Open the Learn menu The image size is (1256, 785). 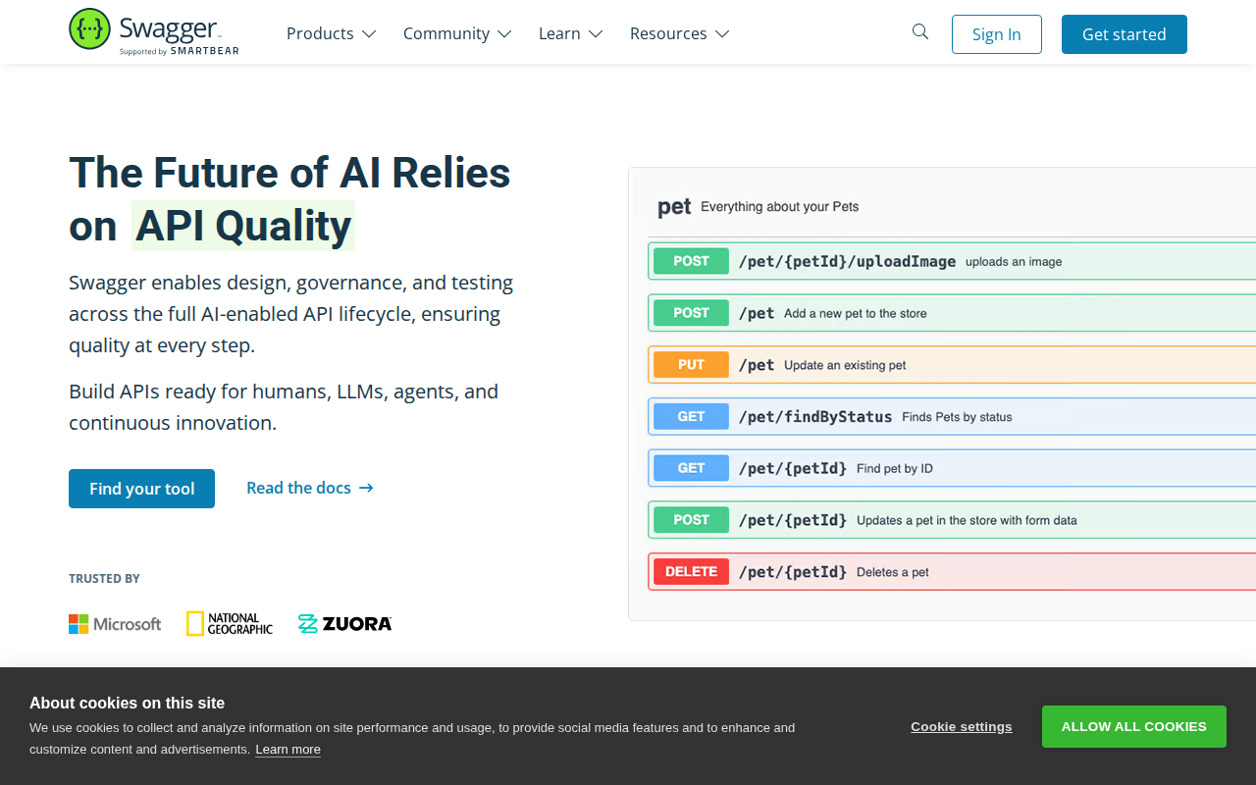[x=571, y=33]
